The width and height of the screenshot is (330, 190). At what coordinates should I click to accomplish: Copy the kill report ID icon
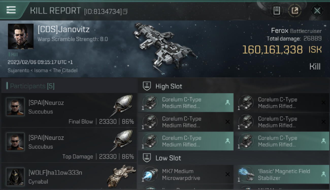coord(125,11)
